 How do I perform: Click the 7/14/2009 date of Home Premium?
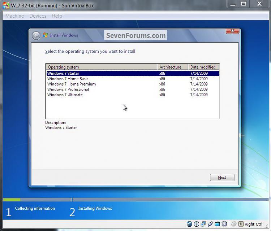pyautogui.click(x=199, y=84)
